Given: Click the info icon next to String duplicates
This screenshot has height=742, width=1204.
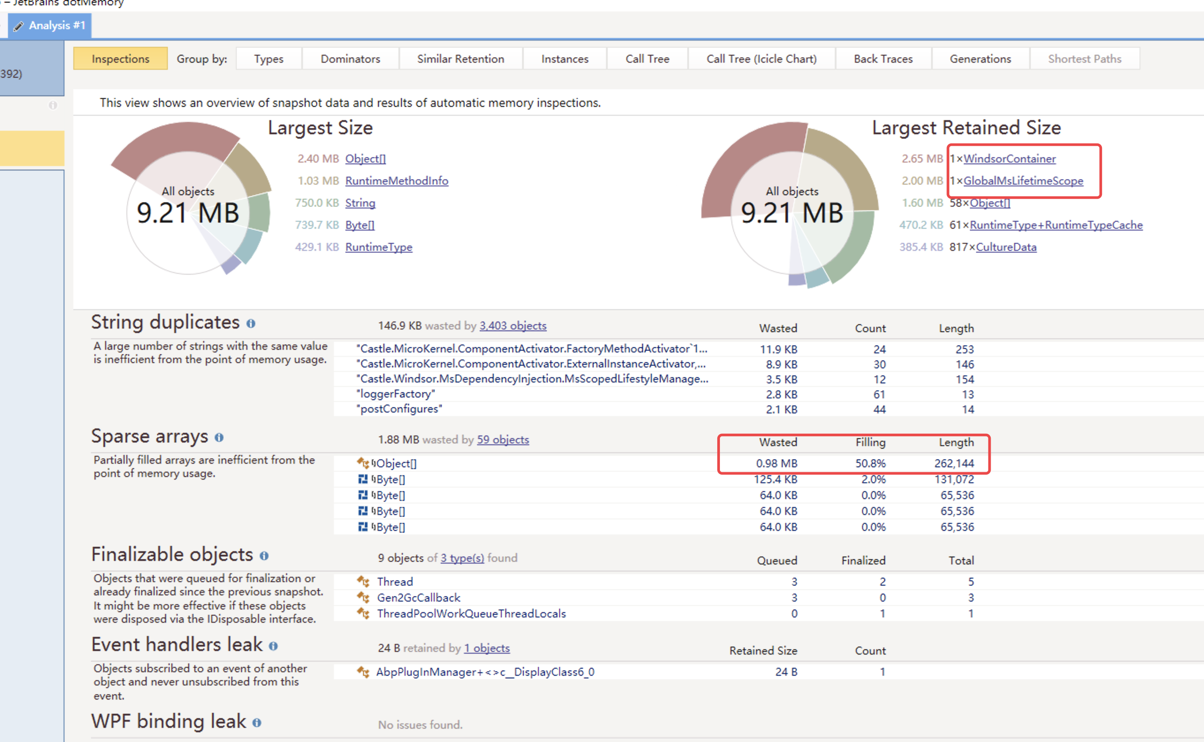Looking at the screenshot, I should point(252,324).
